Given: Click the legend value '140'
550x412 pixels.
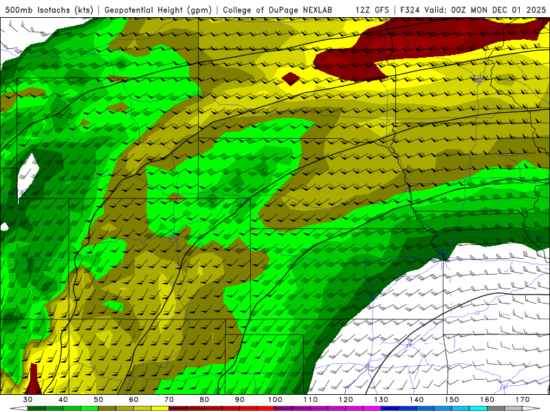Looking at the screenshot, I should [x=417, y=400].
